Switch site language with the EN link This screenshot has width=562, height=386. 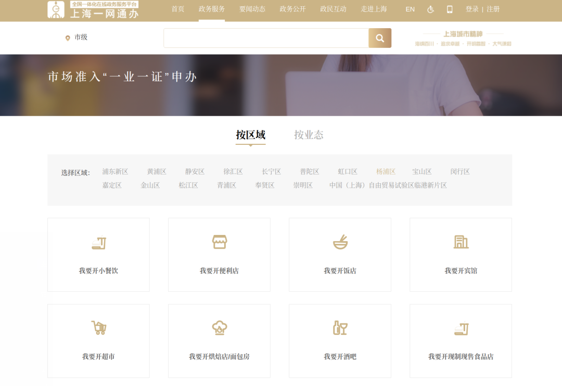point(410,9)
